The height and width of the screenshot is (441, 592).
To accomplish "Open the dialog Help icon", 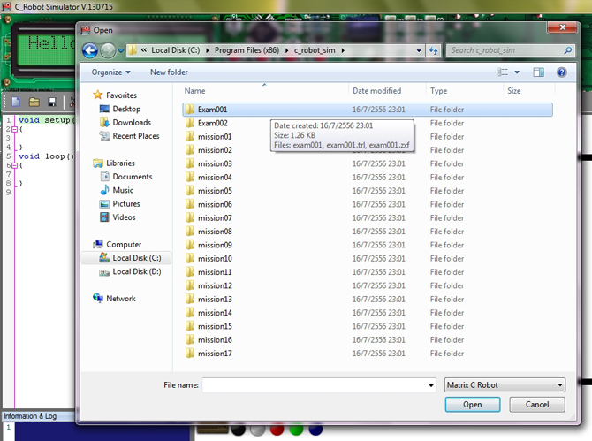I will [561, 72].
